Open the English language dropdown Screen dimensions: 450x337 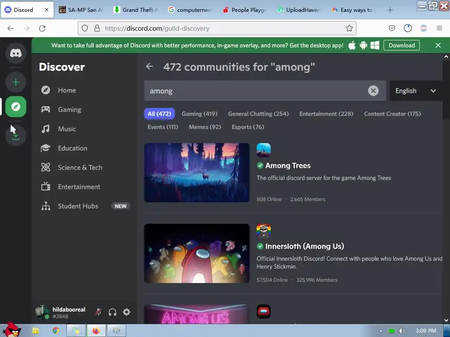pos(416,91)
